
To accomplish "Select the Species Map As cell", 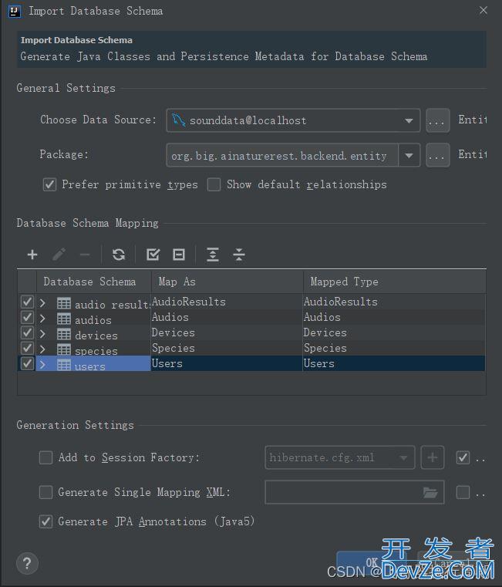I will click(x=227, y=348).
